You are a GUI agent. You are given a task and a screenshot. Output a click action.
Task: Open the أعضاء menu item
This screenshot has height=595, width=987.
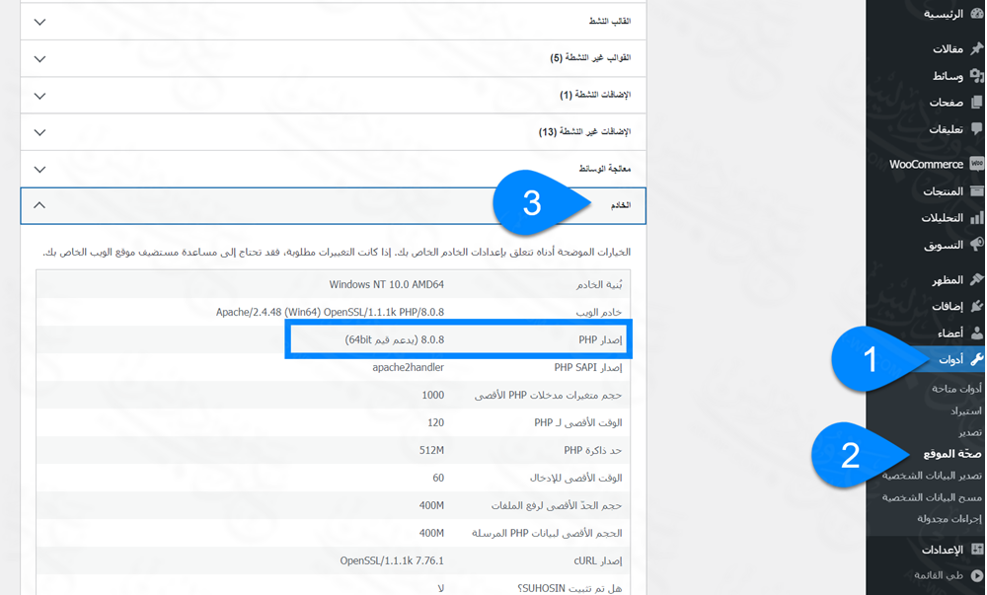(949, 333)
